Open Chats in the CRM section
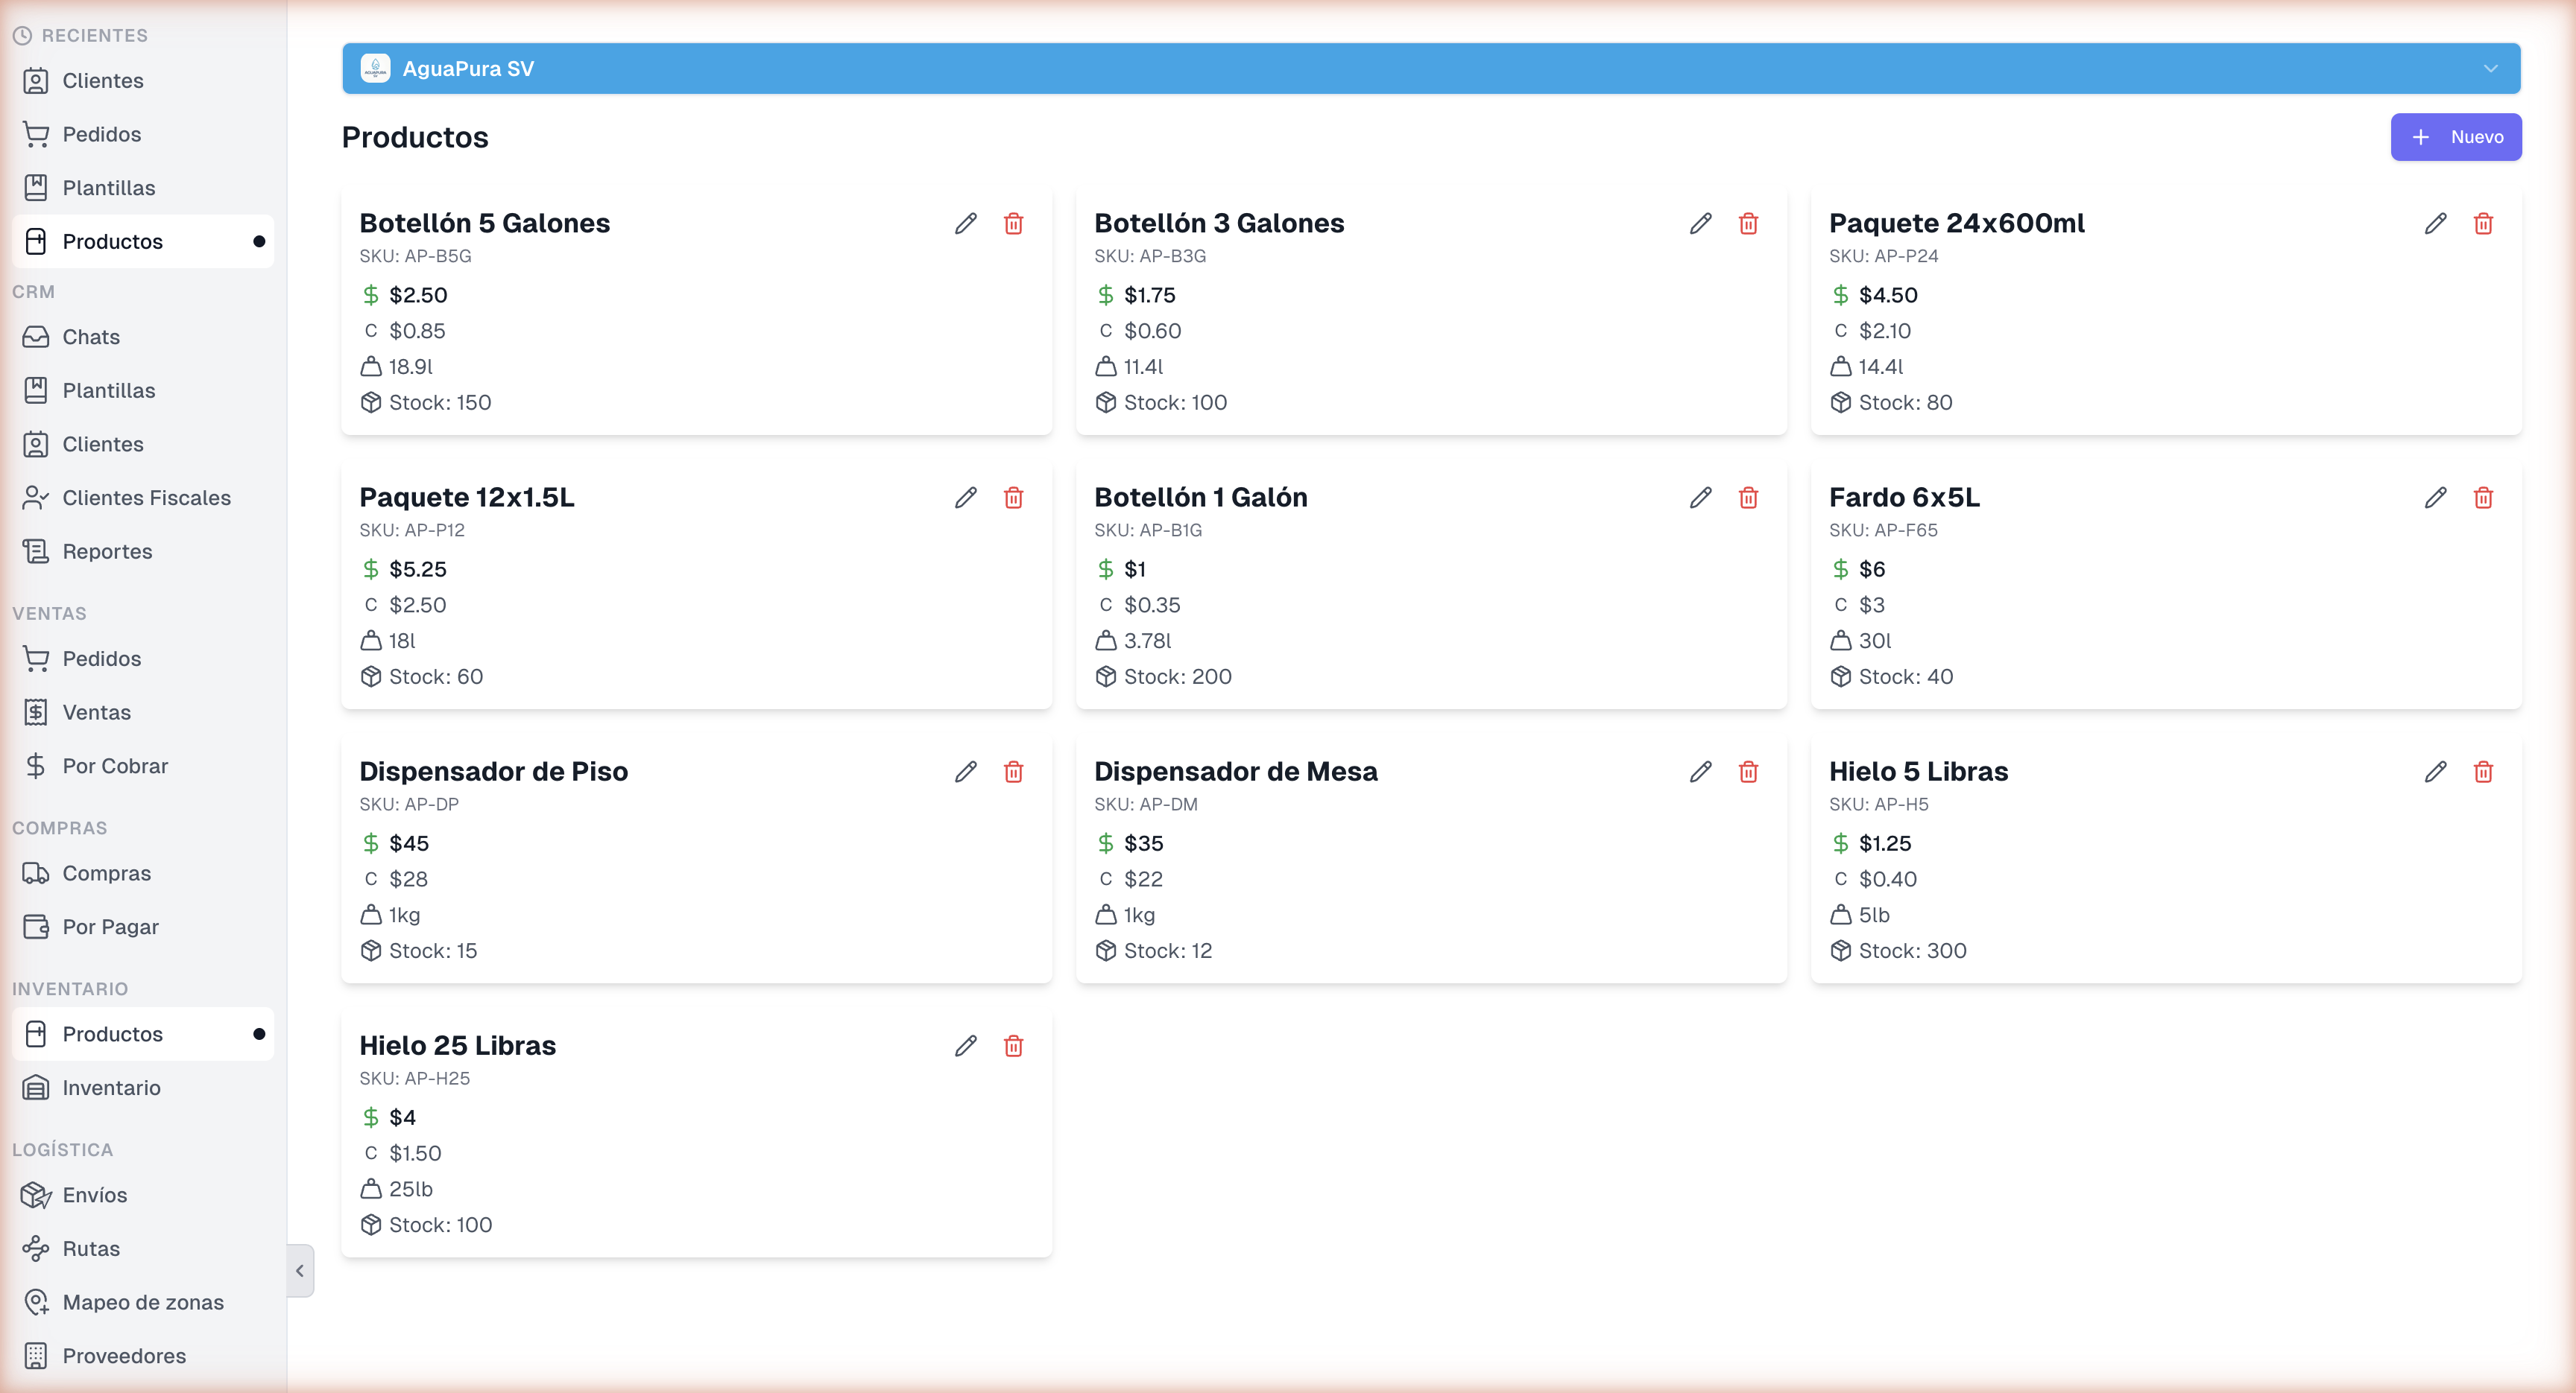 (x=91, y=337)
